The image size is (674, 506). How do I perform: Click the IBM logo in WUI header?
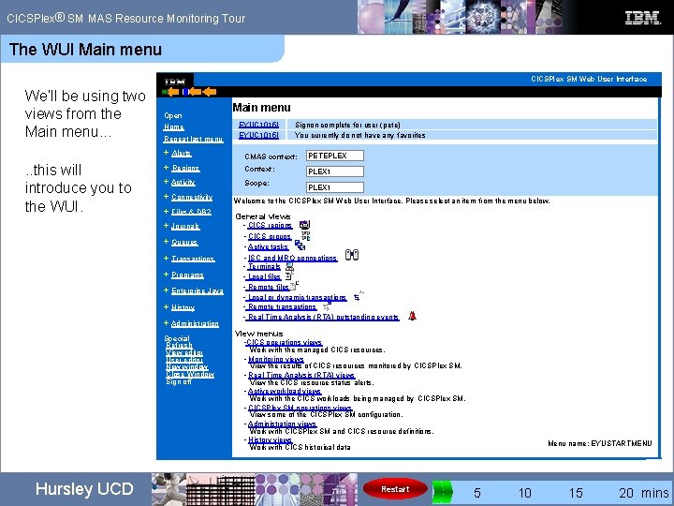click(175, 82)
